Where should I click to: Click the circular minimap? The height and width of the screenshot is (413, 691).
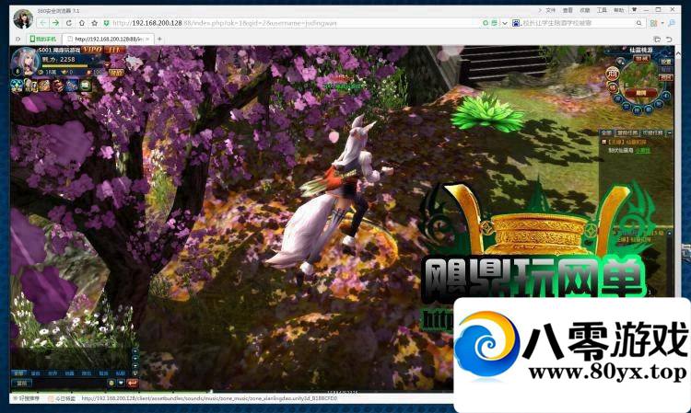click(x=641, y=83)
